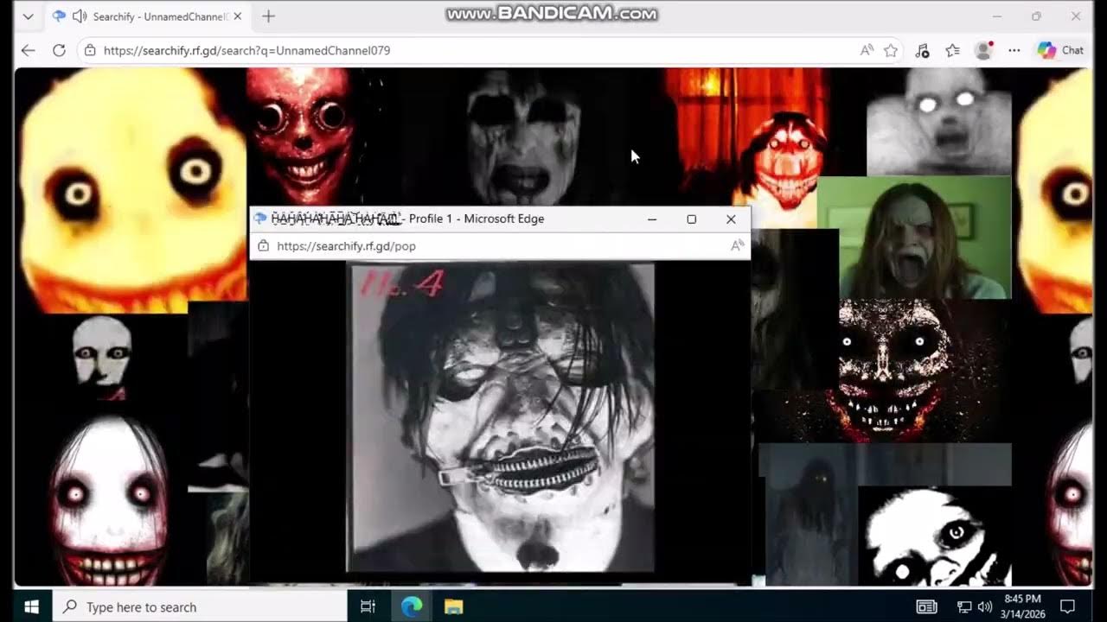
Task: View site information lock in popup window
Action: 263,246
